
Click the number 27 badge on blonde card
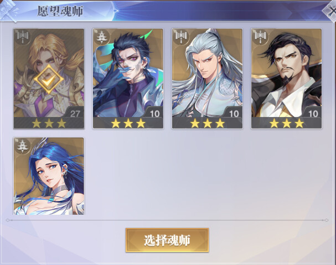click(x=75, y=114)
